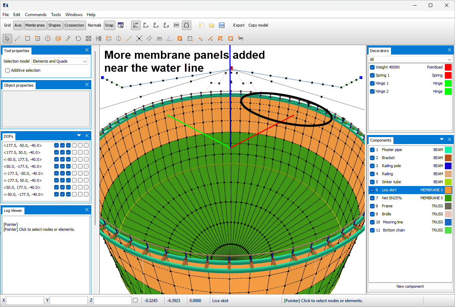Select the Pointer selection tool
The height and width of the screenshot is (307, 455).
coord(7,38)
